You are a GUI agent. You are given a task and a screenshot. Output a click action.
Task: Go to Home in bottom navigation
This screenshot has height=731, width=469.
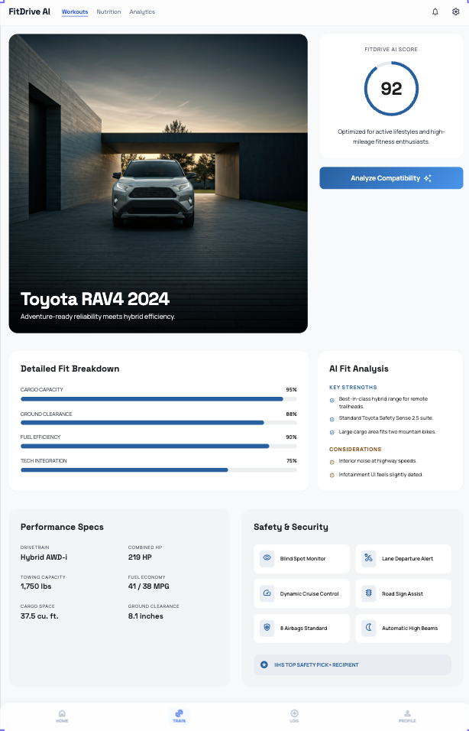tap(62, 716)
